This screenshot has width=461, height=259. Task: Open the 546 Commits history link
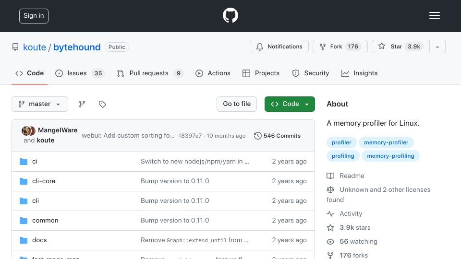[277, 136]
